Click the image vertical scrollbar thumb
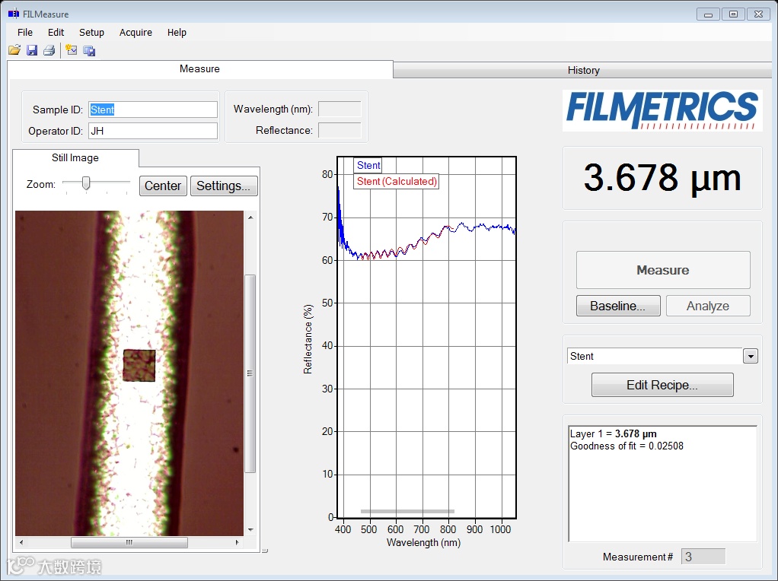Viewport: 778px width, 581px height. click(x=250, y=373)
